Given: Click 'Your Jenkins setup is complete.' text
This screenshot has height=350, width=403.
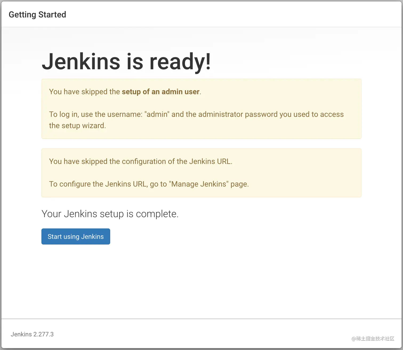Looking at the screenshot, I should tap(110, 214).
